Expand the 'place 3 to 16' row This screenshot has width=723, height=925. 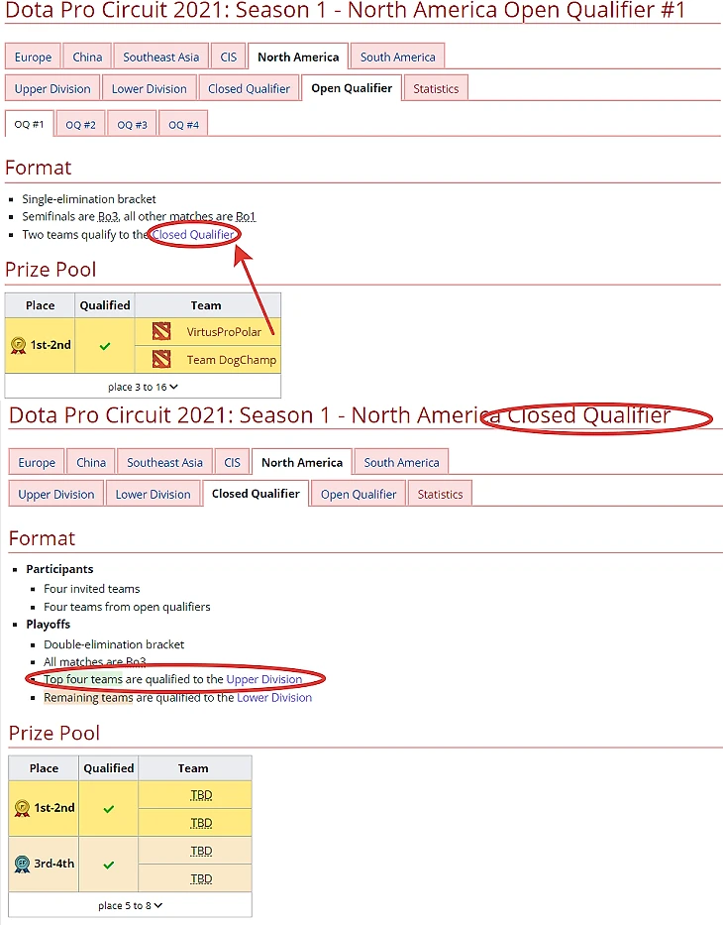pyautogui.click(x=143, y=387)
